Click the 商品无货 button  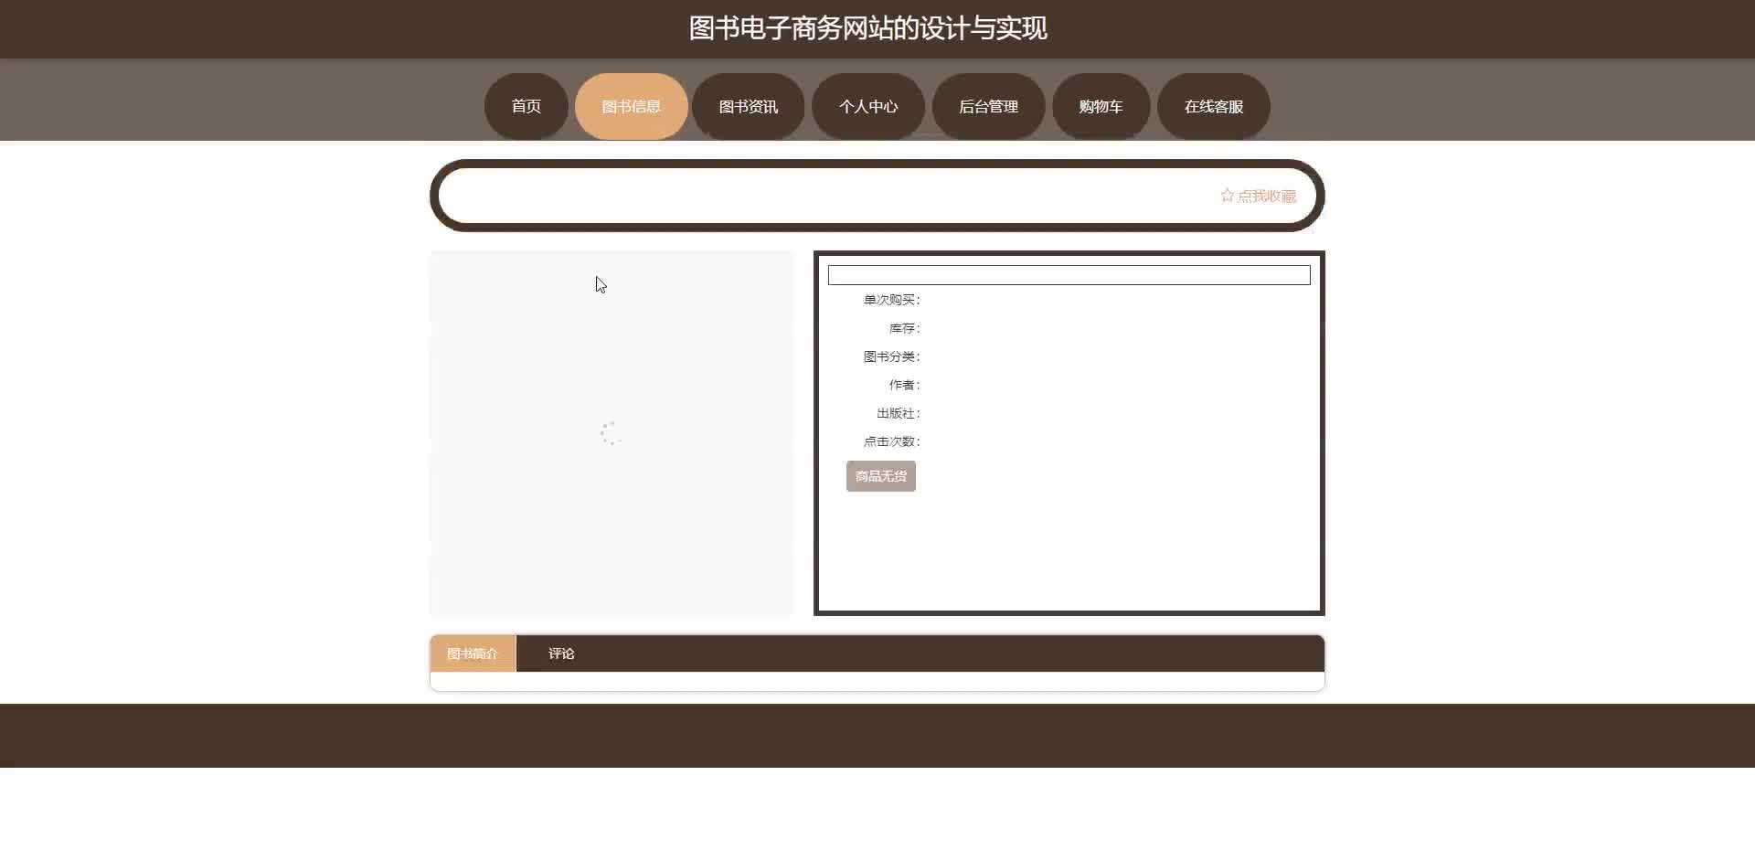point(880,476)
